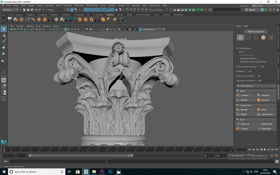Click the Multi-Component button
This screenshot has width=280, height=175.
(255, 31)
